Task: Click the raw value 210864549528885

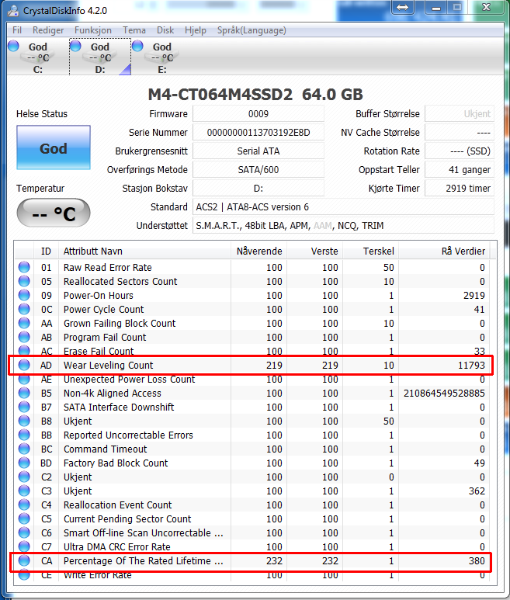Action: (444, 393)
